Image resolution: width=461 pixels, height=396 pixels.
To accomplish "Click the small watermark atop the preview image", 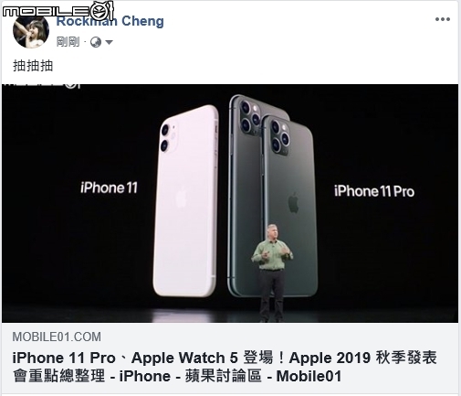I will click(43, 85).
